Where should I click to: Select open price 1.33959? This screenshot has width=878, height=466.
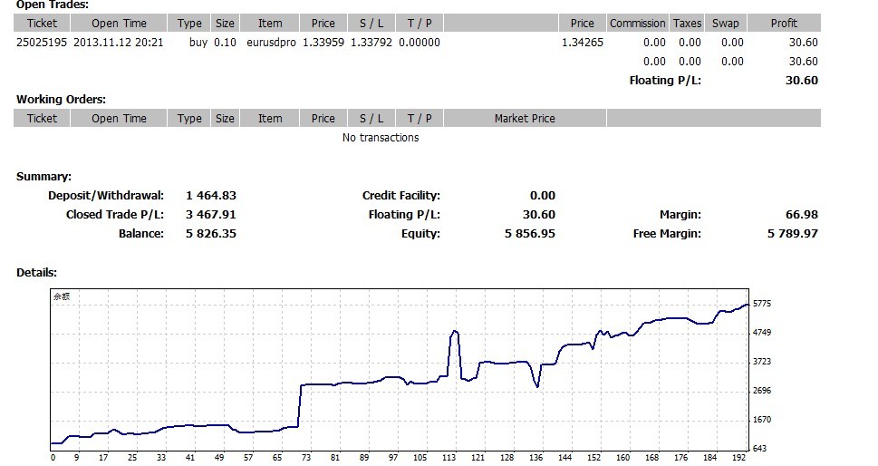coord(323,43)
